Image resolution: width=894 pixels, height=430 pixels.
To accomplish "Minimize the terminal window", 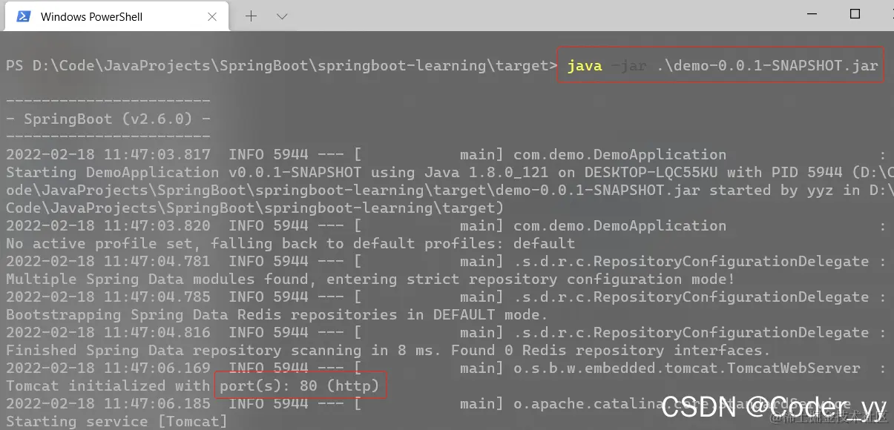I will 814,14.
